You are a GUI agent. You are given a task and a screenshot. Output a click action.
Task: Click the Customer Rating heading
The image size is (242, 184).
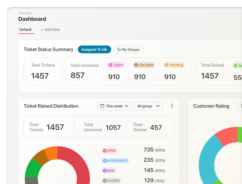211,106
